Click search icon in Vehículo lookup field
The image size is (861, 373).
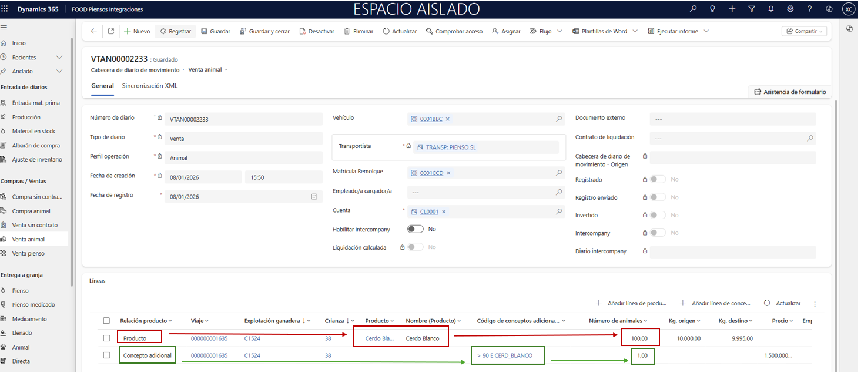pos(559,119)
